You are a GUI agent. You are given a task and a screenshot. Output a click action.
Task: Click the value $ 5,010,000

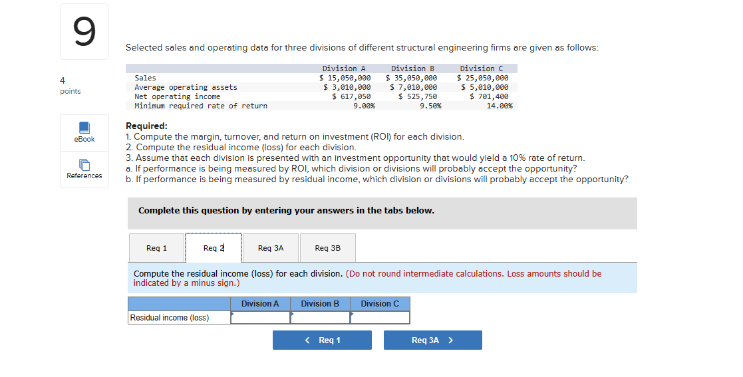485,87
